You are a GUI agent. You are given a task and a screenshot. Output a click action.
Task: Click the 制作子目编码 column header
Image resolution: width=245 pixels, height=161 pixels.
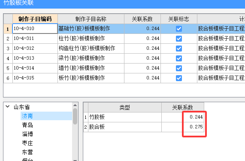pyautogui.click(x=35, y=19)
